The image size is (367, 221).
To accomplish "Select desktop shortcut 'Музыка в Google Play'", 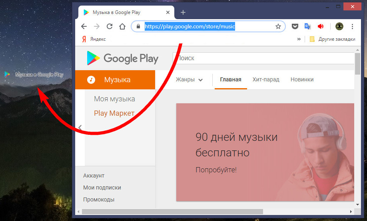I will 34,75.
